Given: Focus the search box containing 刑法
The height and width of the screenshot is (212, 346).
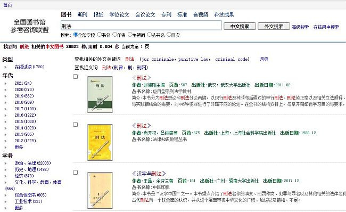Looking at the screenshot, I should (x=141, y=26).
